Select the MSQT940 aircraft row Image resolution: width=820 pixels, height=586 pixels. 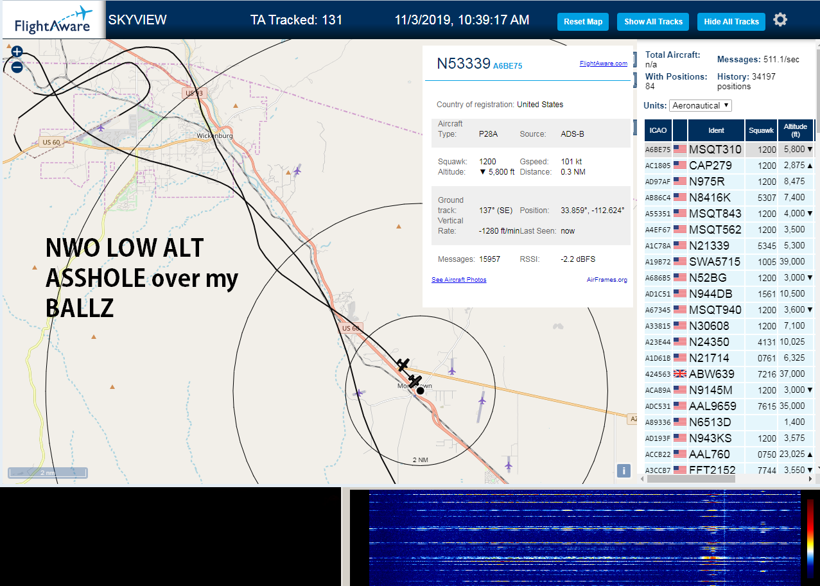tap(729, 309)
